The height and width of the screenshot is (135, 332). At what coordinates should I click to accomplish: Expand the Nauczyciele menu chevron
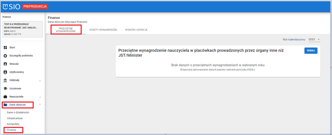40,97
